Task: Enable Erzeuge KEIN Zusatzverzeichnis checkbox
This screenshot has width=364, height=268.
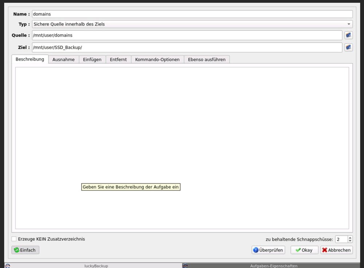Action: 14,239
